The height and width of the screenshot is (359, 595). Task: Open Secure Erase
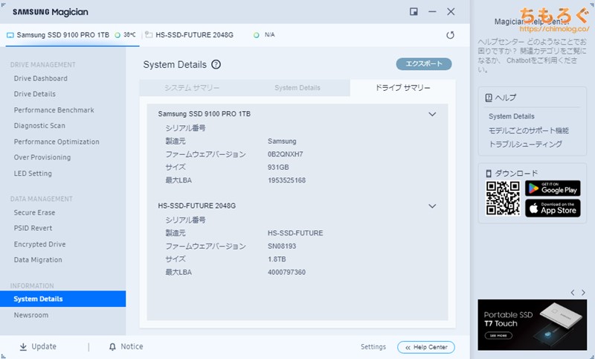[x=34, y=213]
